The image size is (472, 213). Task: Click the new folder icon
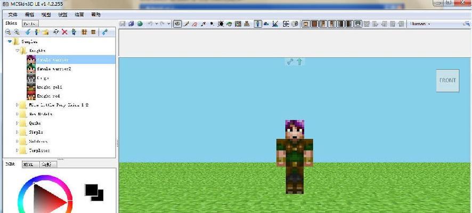click(x=45, y=32)
